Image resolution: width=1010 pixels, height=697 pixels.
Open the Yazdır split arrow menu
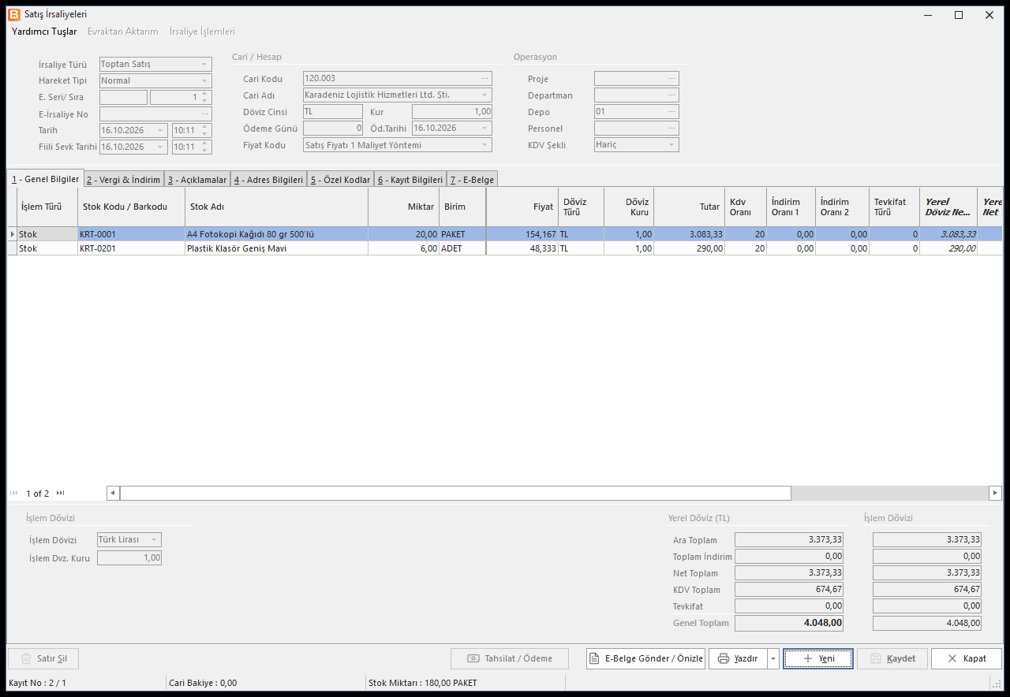coord(773,658)
